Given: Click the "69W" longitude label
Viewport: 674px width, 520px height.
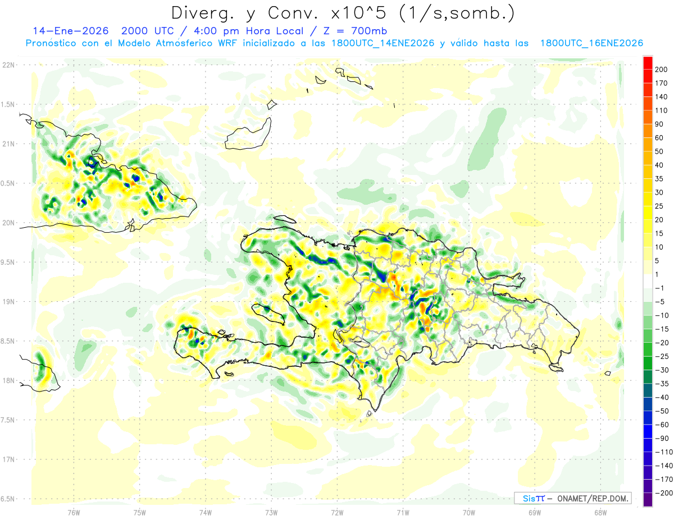Looking at the screenshot, I should (x=535, y=513).
